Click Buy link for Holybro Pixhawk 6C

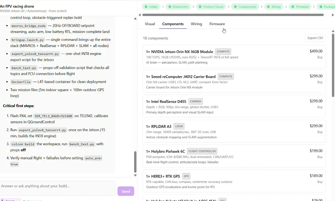[x=320, y=157]
